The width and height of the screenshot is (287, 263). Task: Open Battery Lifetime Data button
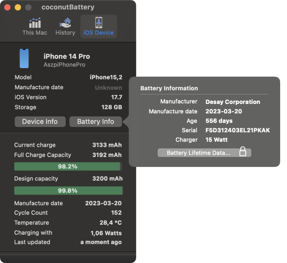click(204, 153)
